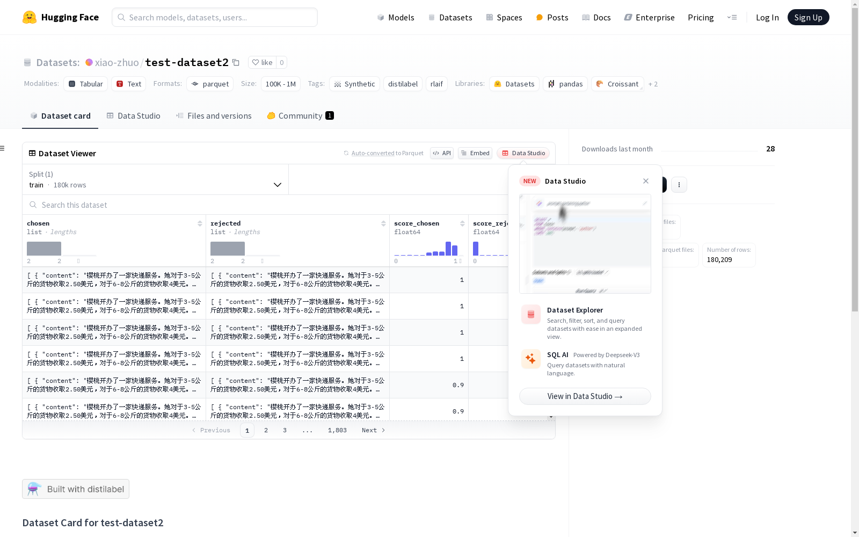Click the Dataset Explorer feature entry

[585, 322]
